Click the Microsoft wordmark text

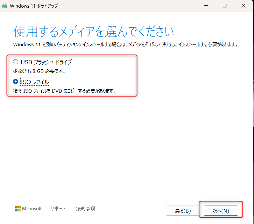[32, 209]
